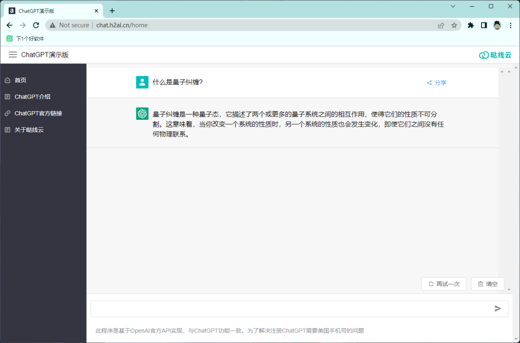Screen dimensions: 520x343
Task: Click the 分享 share link
Action: [x=437, y=83]
